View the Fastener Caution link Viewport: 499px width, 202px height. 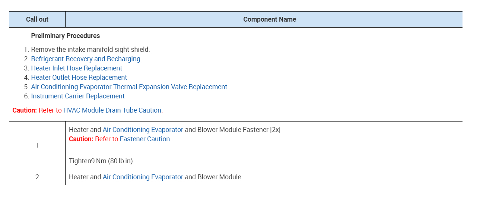(145, 139)
